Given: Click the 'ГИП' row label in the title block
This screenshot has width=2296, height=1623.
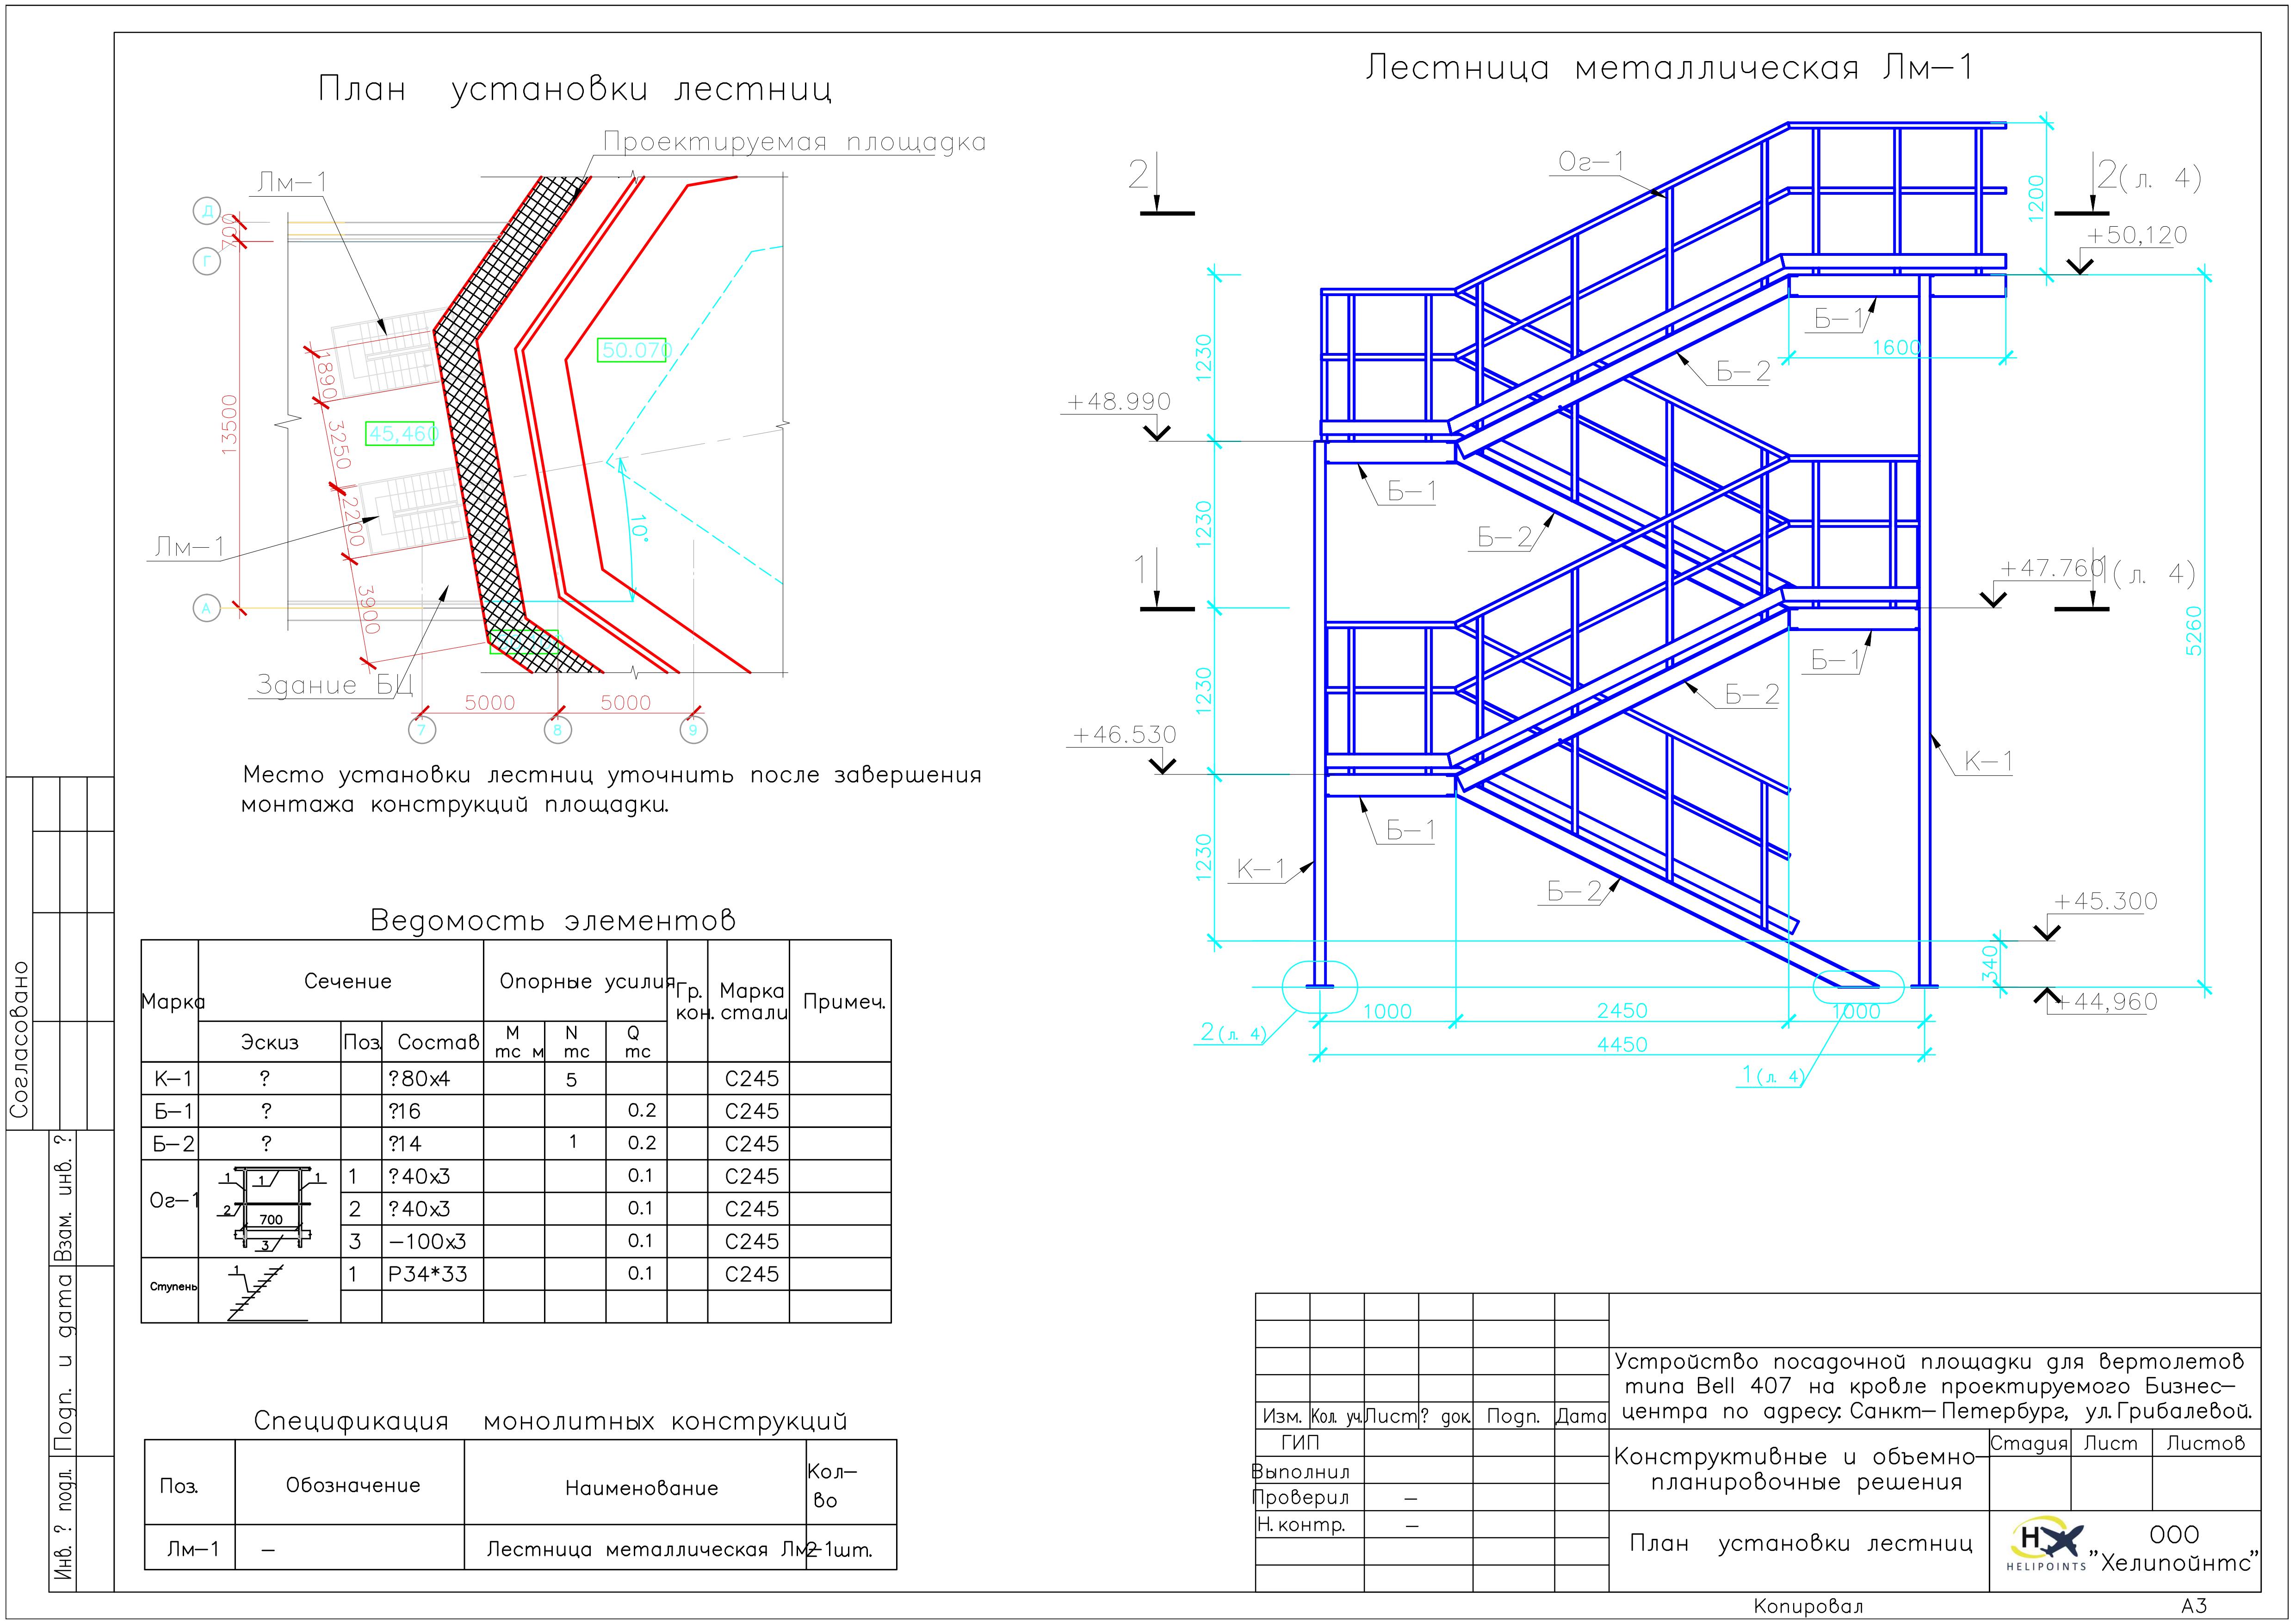Looking at the screenshot, I should 1300,1443.
